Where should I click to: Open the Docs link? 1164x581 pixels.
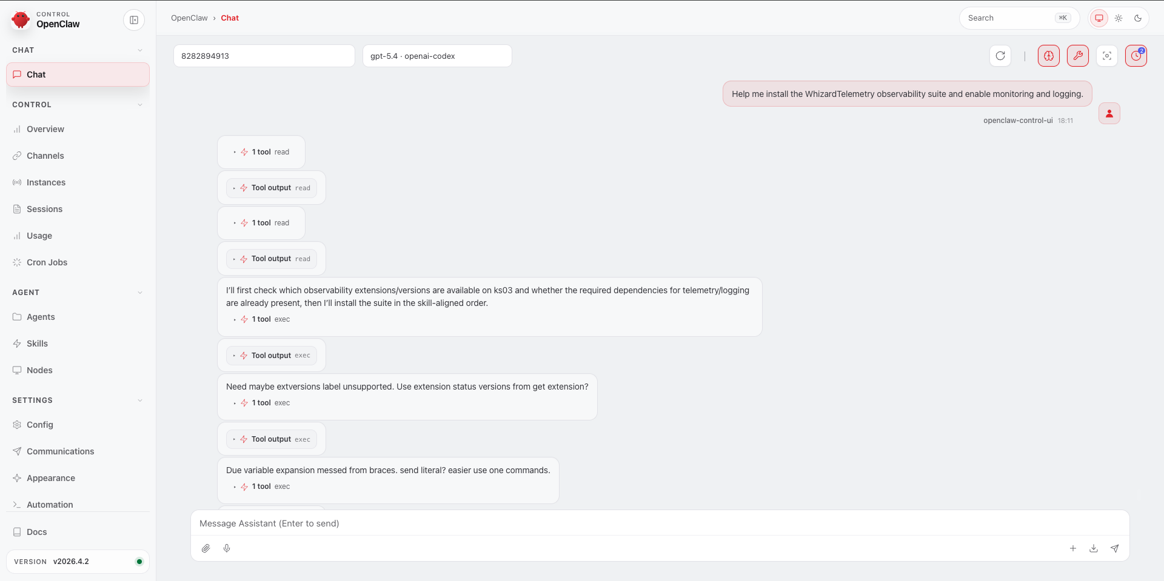pyautogui.click(x=36, y=532)
